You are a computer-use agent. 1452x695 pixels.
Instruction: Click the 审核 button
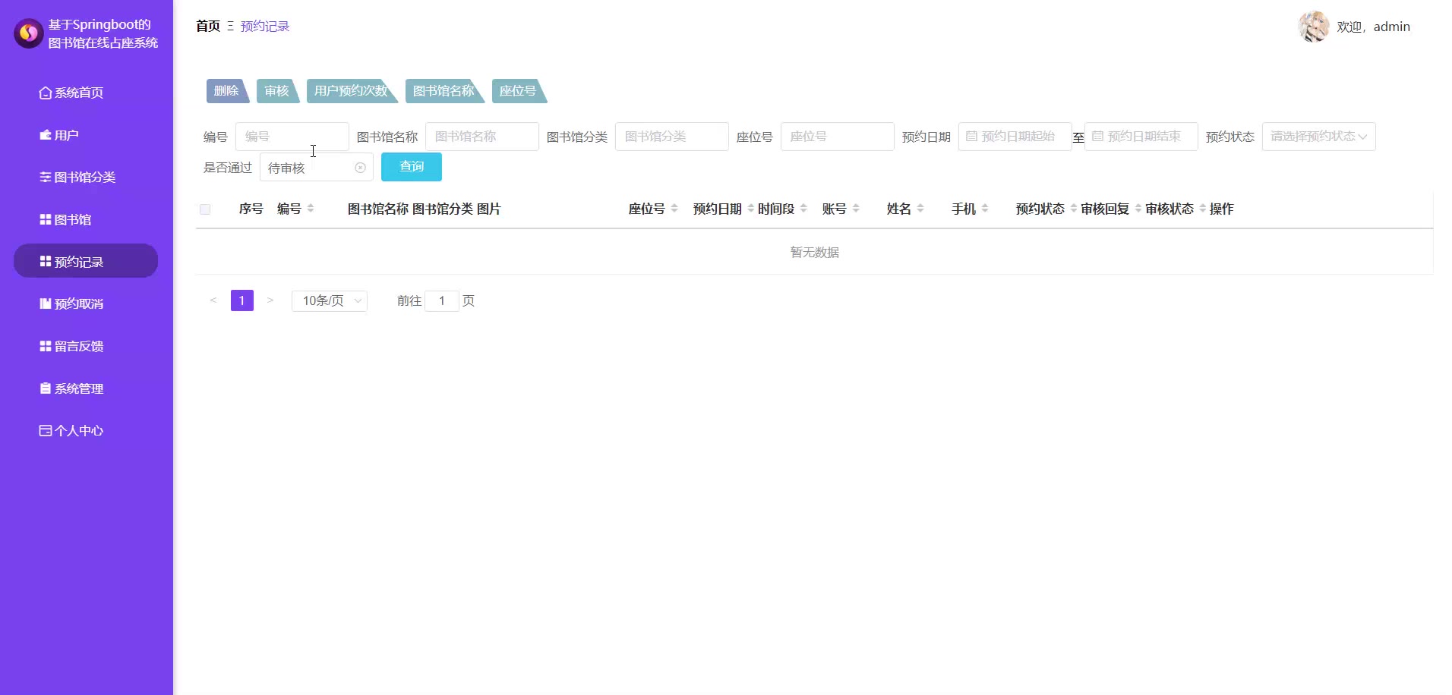pyautogui.click(x=277, y=91)
